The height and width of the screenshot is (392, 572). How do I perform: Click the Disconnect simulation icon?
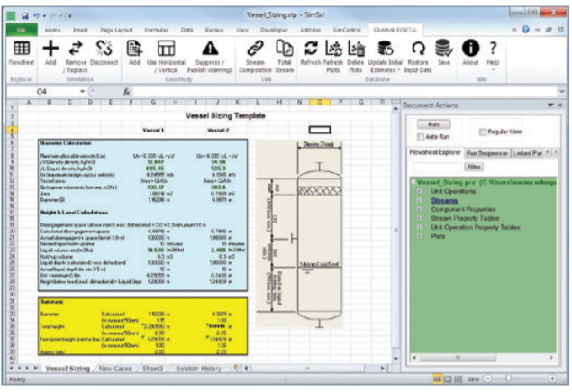(104, 47)
